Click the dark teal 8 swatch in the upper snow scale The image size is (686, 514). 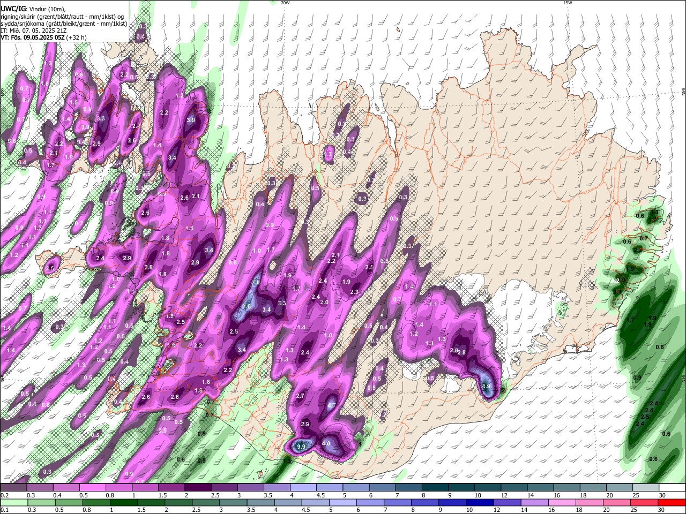(435, 488)
